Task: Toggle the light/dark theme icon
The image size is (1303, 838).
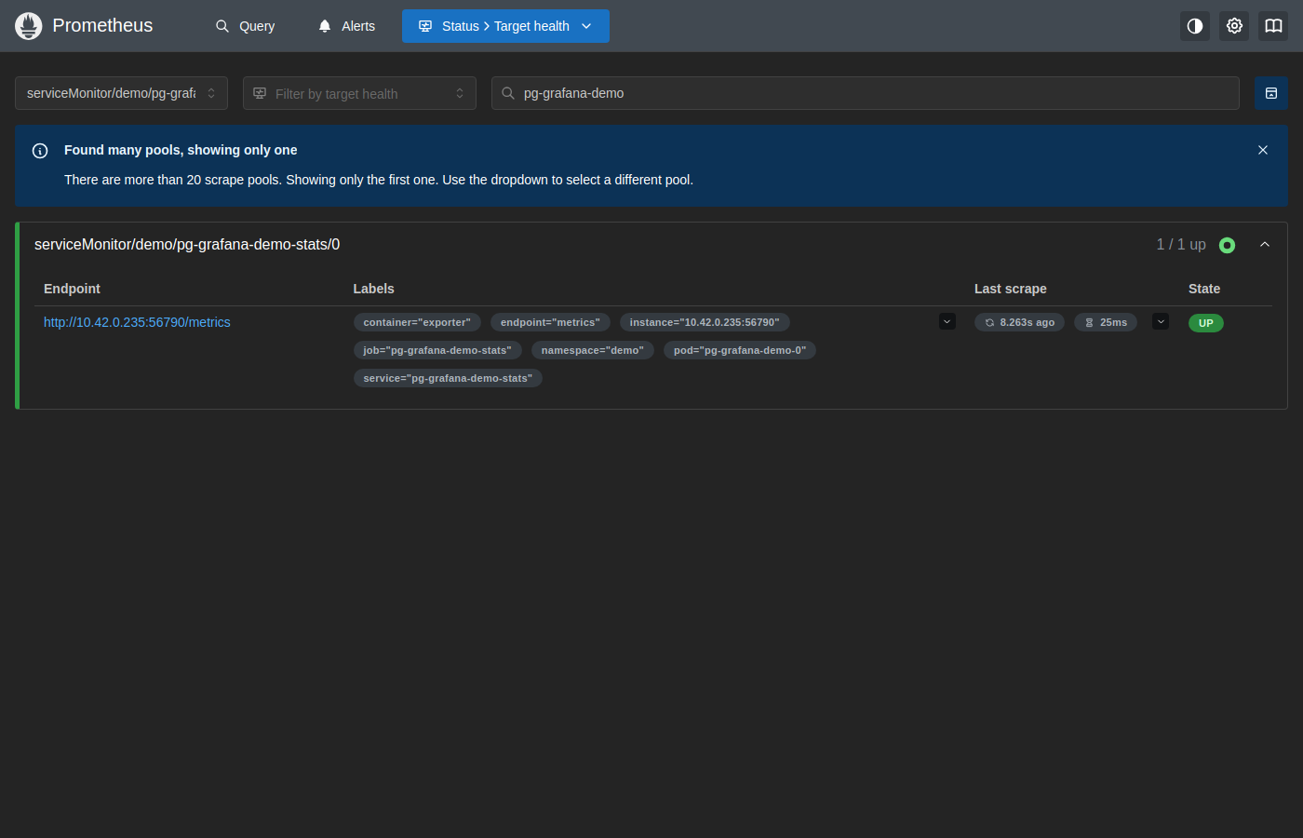Action: [x=1195, y=26]
